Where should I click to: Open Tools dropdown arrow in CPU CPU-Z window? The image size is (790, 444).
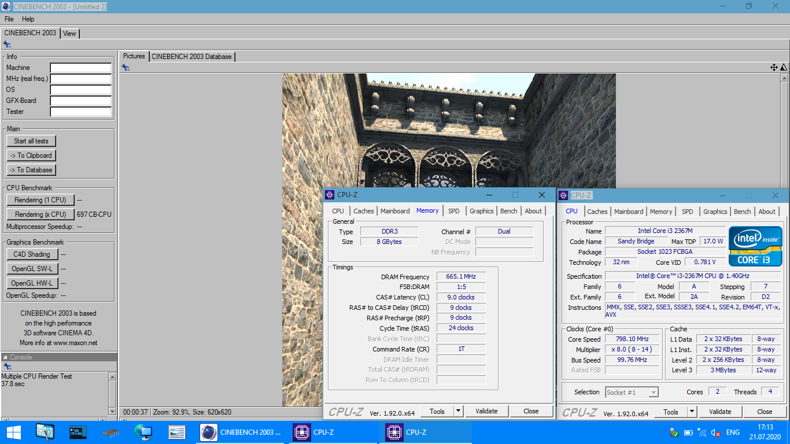(692, 412)
